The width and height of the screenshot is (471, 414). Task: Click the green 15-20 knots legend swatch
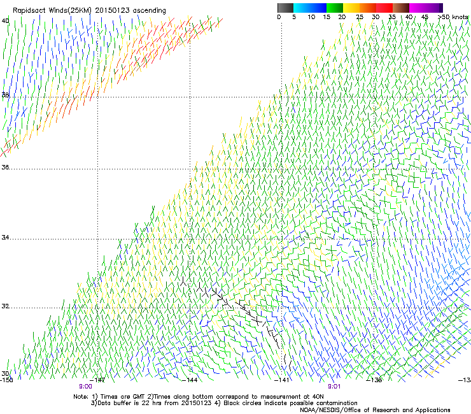[x=335, y=8]
